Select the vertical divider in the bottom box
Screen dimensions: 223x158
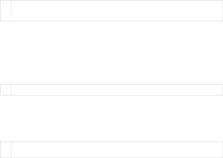[x=11, y=149]
